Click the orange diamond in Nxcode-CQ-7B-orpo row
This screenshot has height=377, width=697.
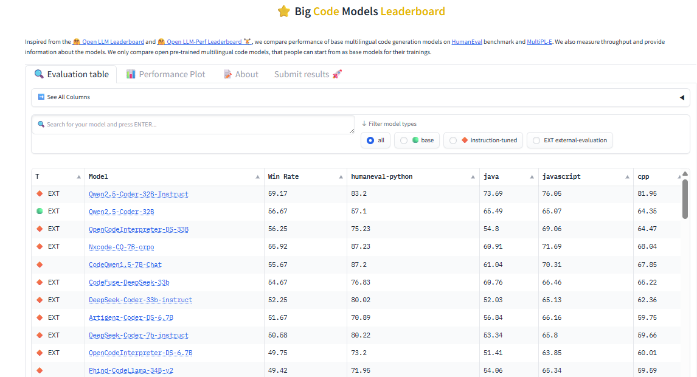pos(40,246)
